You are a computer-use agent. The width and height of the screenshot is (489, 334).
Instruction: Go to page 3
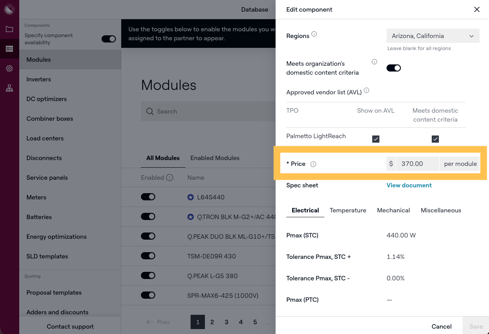point(226,322)
